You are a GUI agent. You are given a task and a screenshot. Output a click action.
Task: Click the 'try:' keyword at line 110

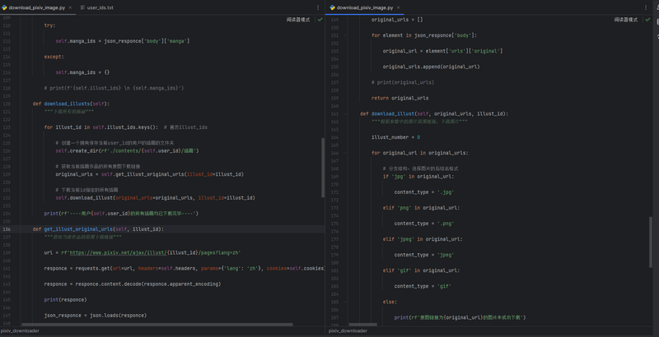49,25
